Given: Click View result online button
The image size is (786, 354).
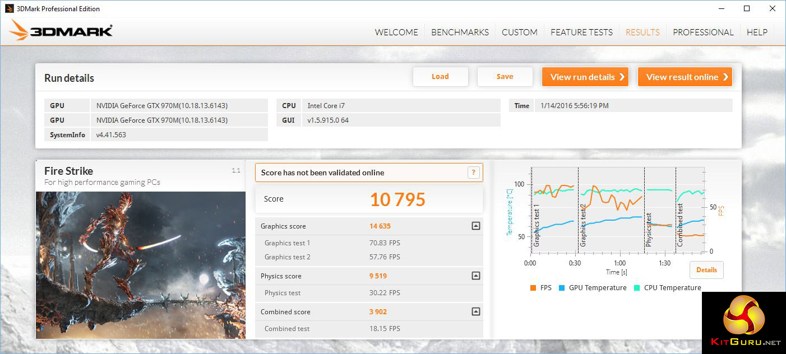Looking at the screenshot, I should point(685,77).
